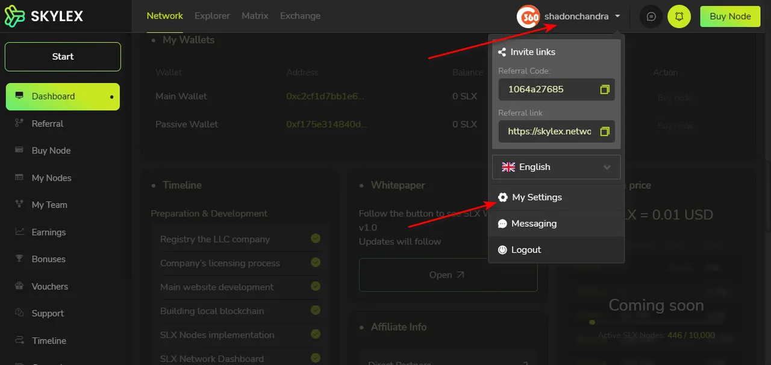Click the shadonchandra username
Image resolution: width=771 pixels, height=365 pixels.
click(x=576, y=17)
